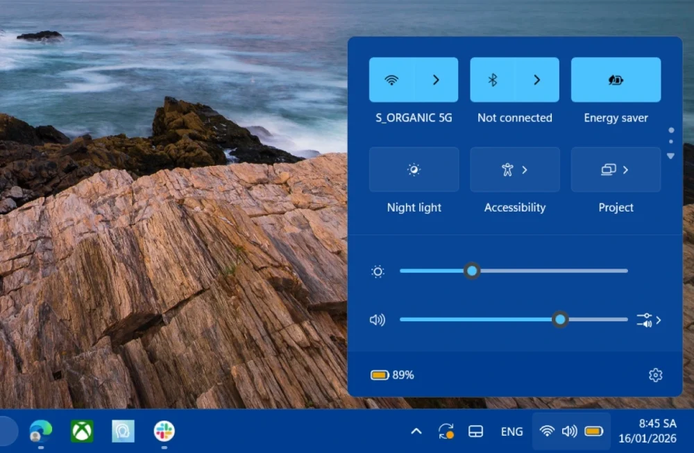Expand sound output chevron arrow
This screenshot has height=453, width=694.
(x=659, y=320)
